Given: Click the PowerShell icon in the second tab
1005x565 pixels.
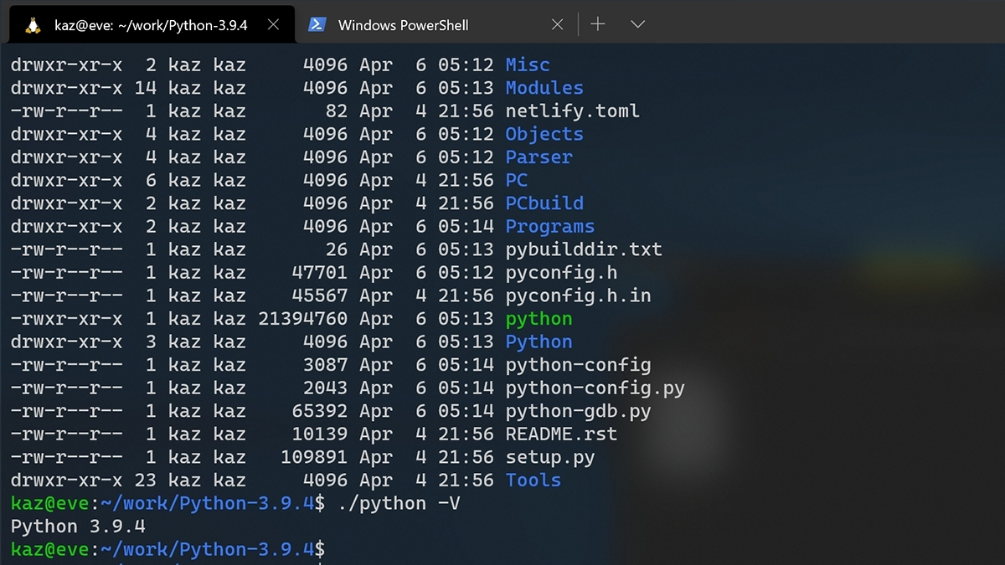Looking at the screenshot, I should tap(317, 25).
